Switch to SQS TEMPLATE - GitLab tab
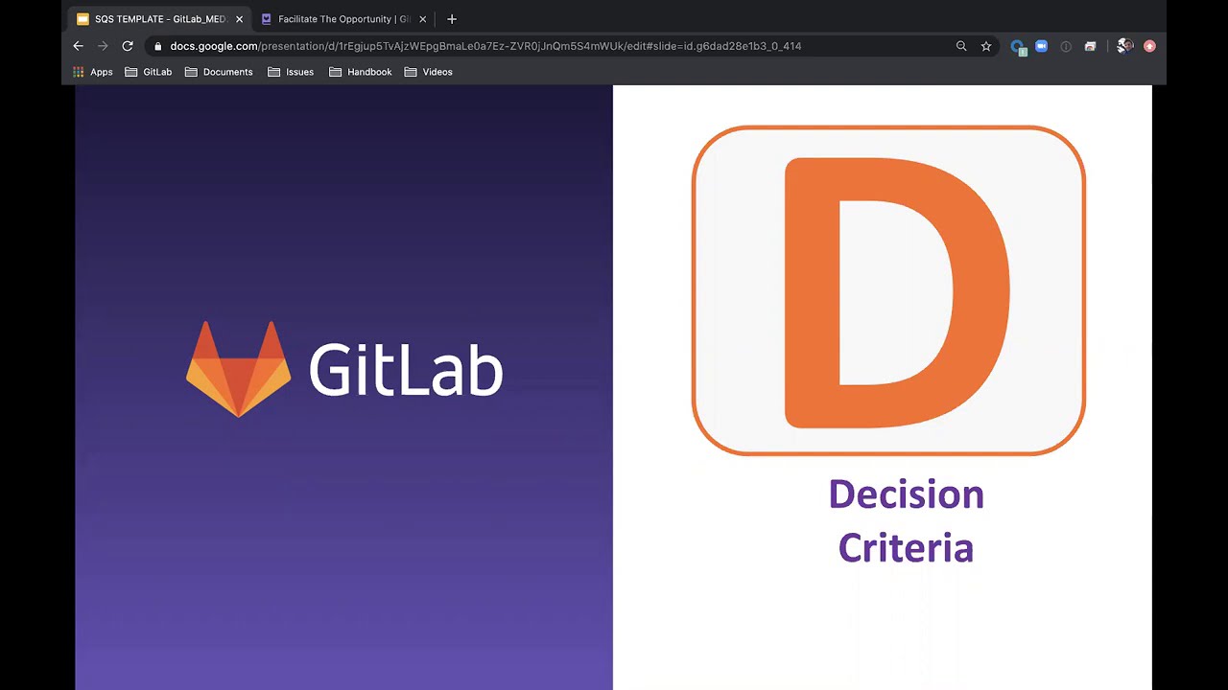Image resolution: width=1228 pixels, height=690 pixels. (x=158, y=19)
